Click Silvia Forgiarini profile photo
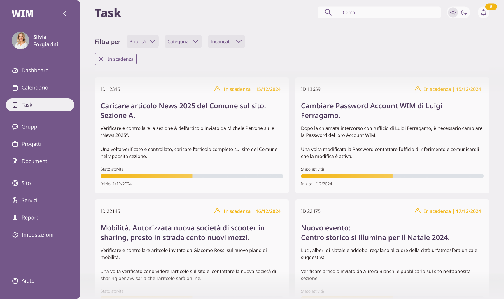This screenshot has width=504, height=299. pyautogui.click(x=20, y=41)
